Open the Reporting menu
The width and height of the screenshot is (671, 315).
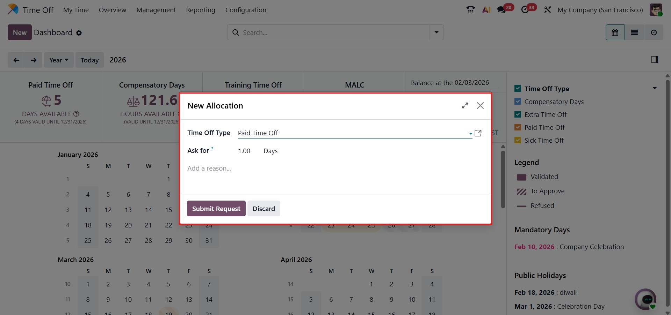coord(201,10)
